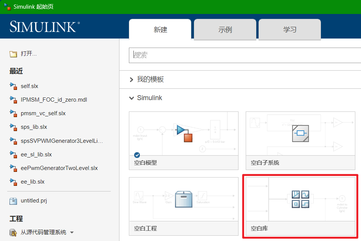Open recent file sps_lib.slx

click(34, 127)
